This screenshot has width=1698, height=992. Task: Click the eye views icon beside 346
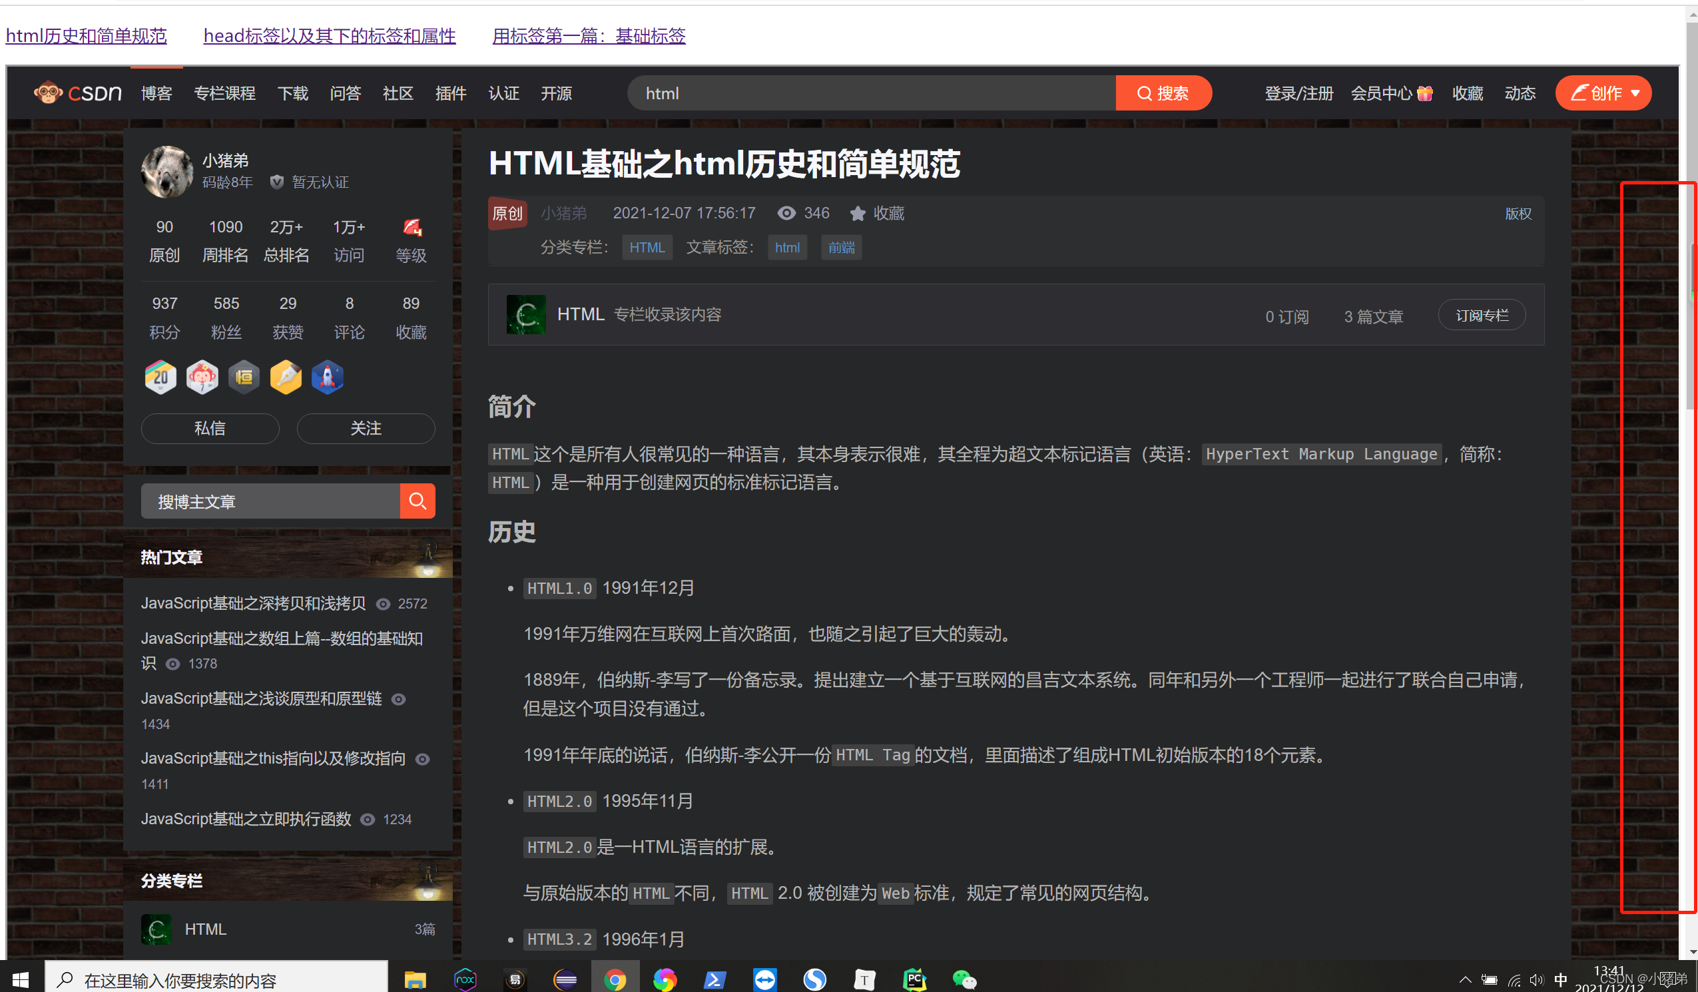tap(786, 214)
